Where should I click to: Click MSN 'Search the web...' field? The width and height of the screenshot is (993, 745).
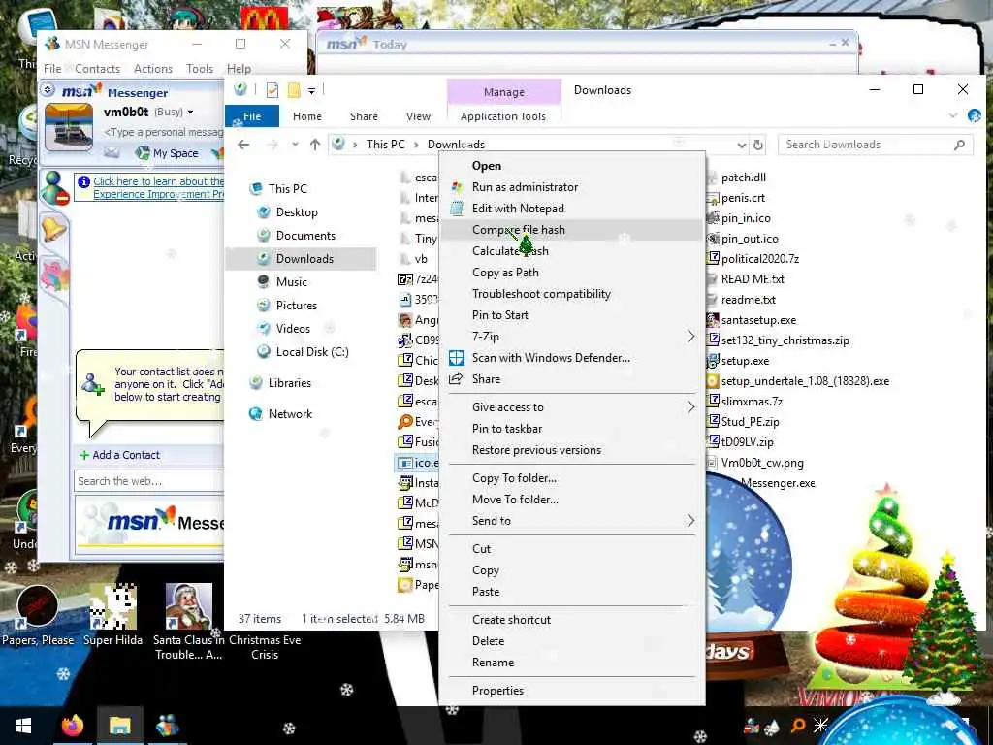coord(148,481)
